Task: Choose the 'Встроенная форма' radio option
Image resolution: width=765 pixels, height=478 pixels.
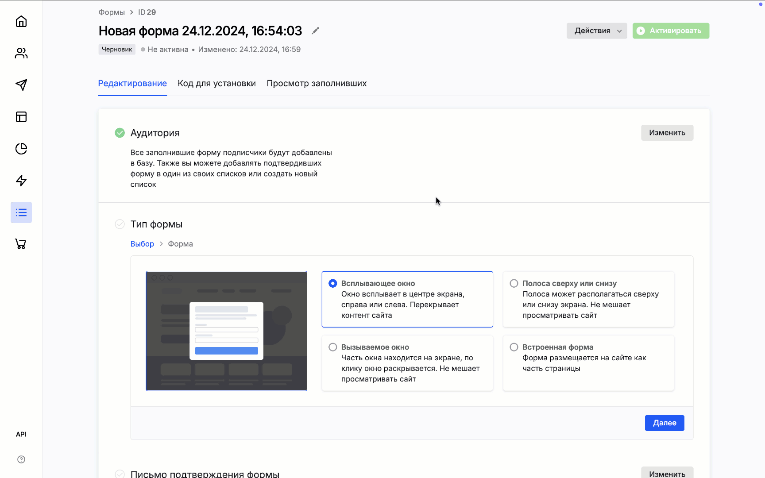Action: pos(514,347)
